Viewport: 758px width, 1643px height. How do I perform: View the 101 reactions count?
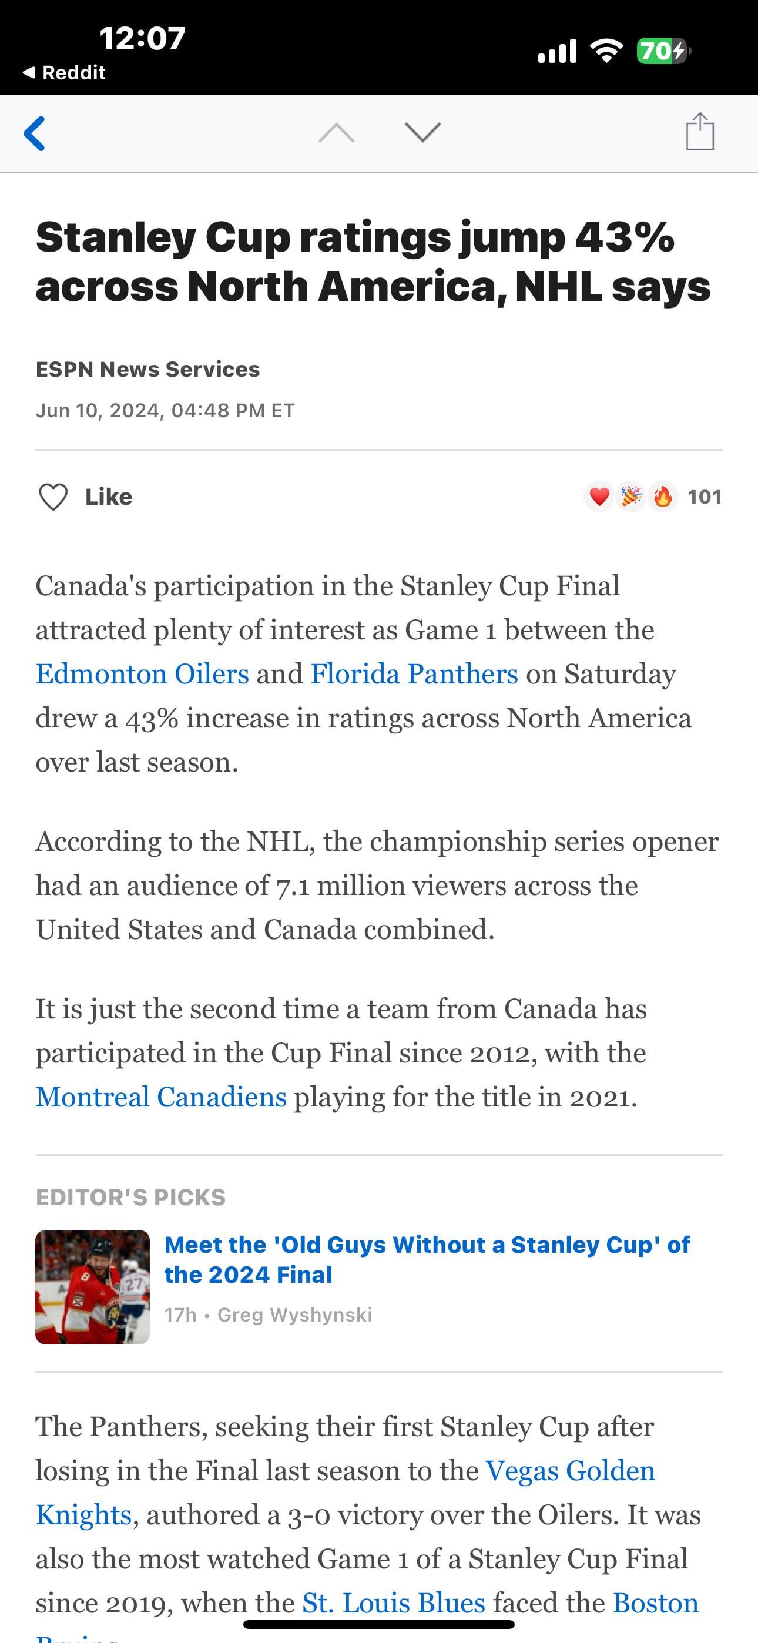[x=705, y=496]
